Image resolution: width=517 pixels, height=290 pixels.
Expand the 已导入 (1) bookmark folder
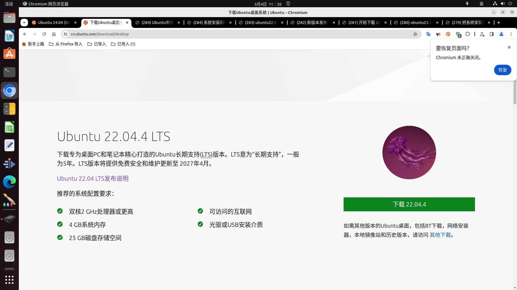point(123,44)
